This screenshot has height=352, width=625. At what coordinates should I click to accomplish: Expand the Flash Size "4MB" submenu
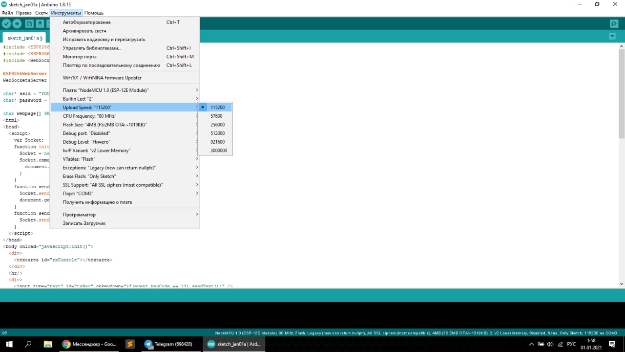(x=125, y=125)
